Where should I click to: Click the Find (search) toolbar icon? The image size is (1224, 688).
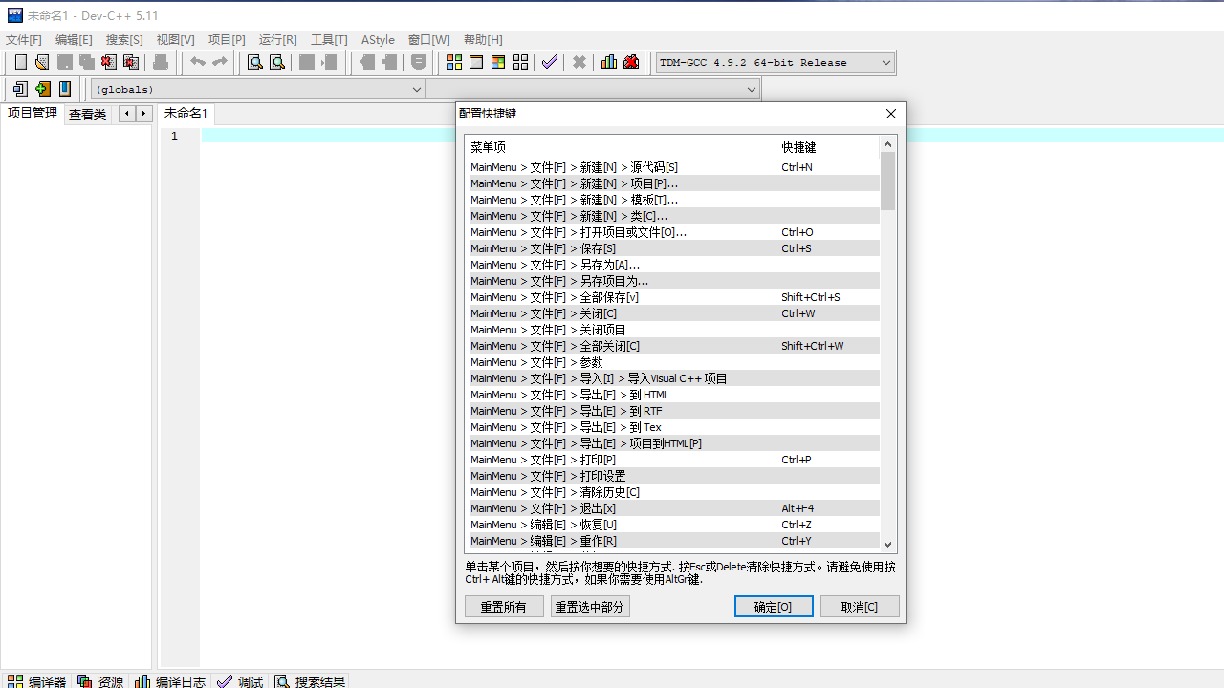253,61
